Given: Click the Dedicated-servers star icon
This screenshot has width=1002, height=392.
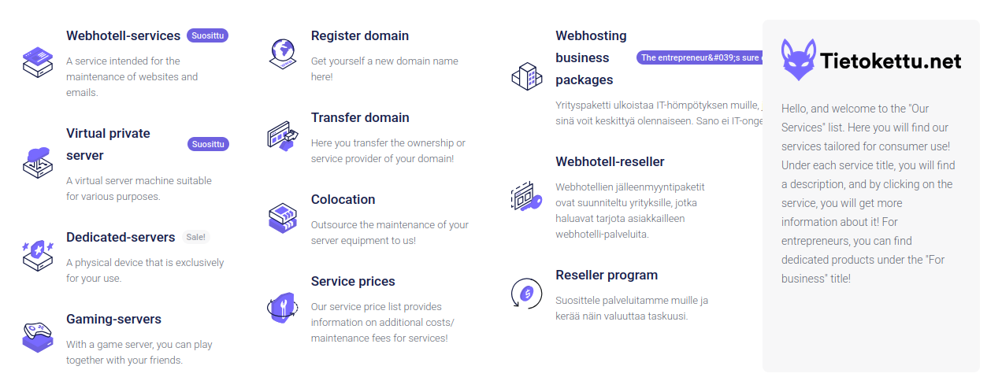Looking at the screenshot, I should coord(37,254).
